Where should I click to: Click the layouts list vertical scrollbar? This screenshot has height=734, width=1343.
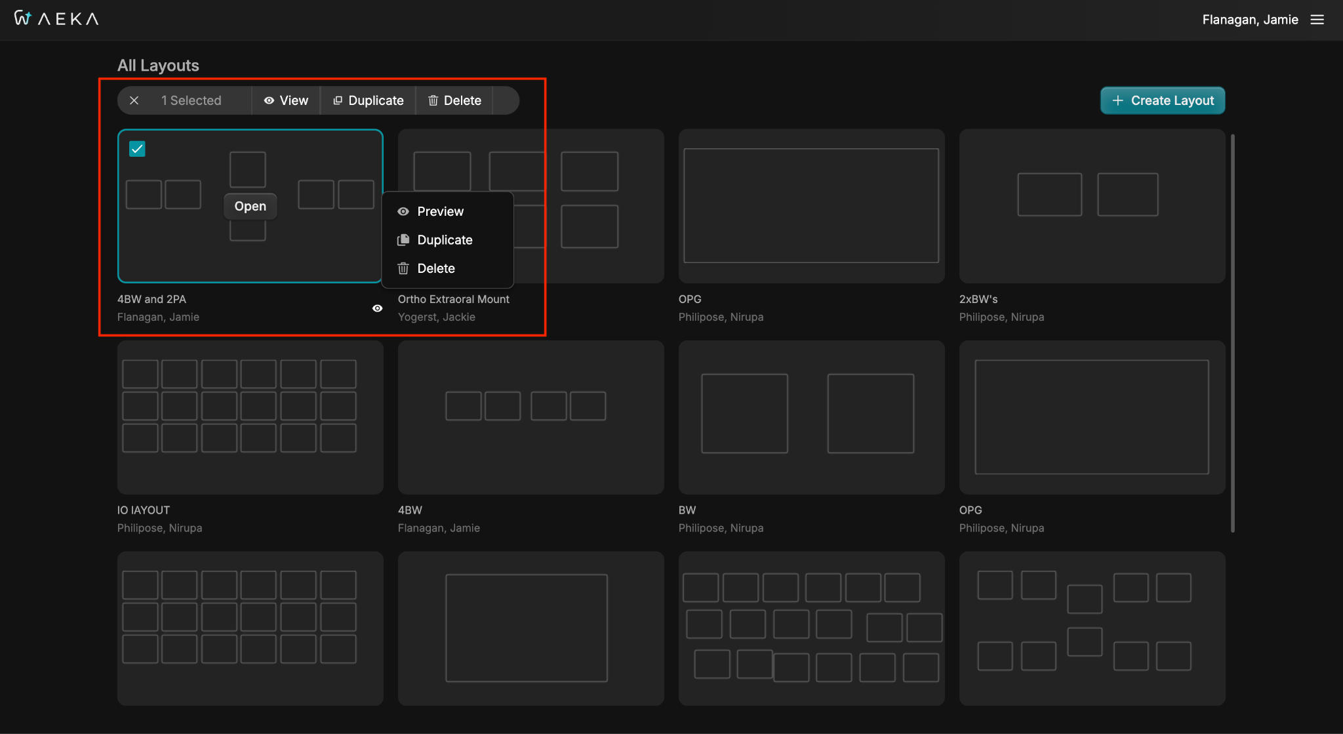[1233, 333]
